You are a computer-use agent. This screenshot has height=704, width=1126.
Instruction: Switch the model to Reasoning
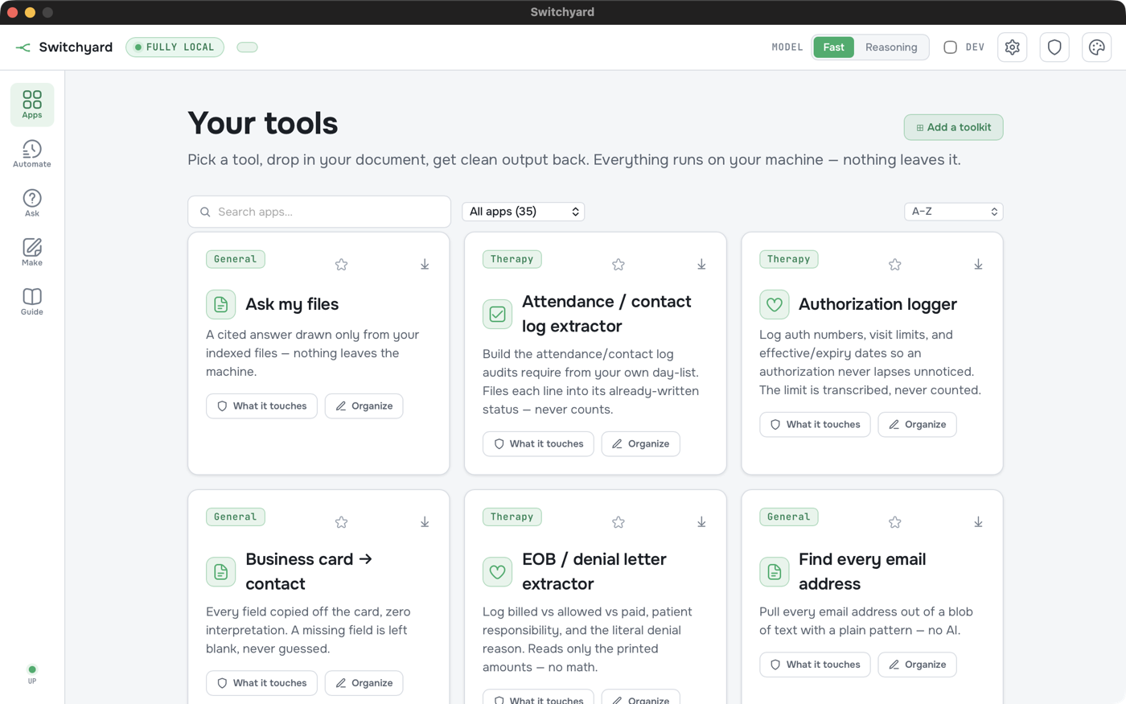click(891, 47)
